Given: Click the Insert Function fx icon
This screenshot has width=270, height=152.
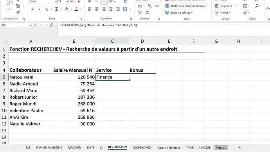Looking at the screenshot, I should (x=51, y=25).
